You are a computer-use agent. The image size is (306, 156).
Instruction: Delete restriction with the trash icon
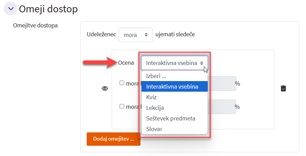pyautogui.click(x=283, y=89)
